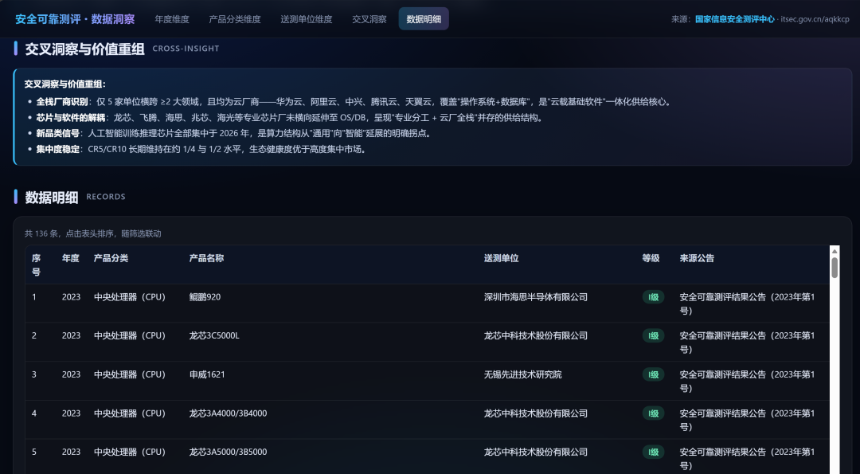Sort table by 送测单位 column header
Image resolution: width=860 pixels, height=474 pixels.
coord(502,258)
